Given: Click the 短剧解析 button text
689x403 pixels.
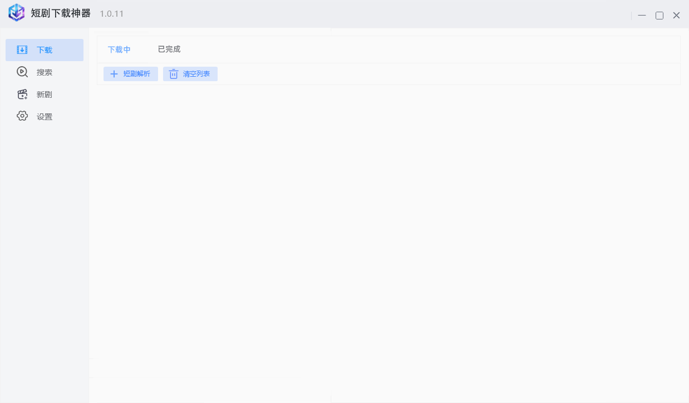Looking at the screenshot, I should pyautogui.click(x=137, y=74).
